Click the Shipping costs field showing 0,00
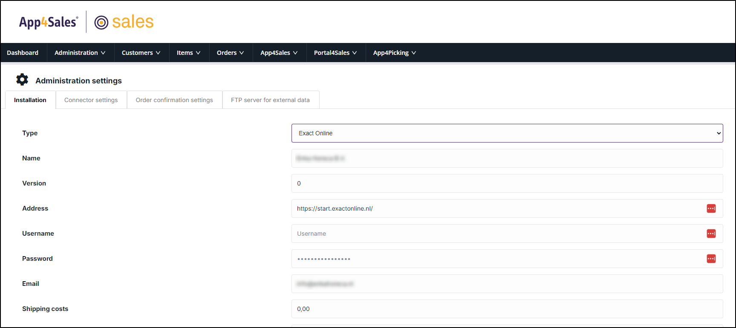The height and width of the screenshot is (328, 736). tap(507, 309)
